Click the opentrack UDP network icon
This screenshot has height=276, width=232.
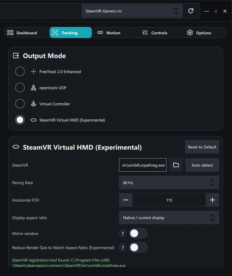(33, 88)
